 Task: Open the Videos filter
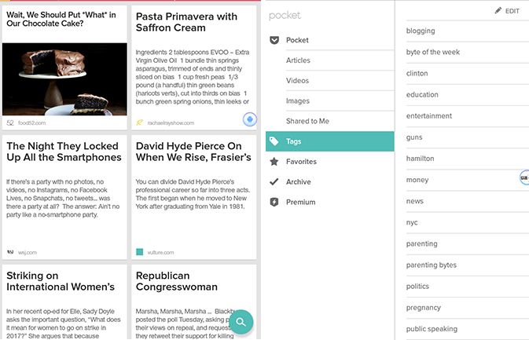tap(297, 81)
